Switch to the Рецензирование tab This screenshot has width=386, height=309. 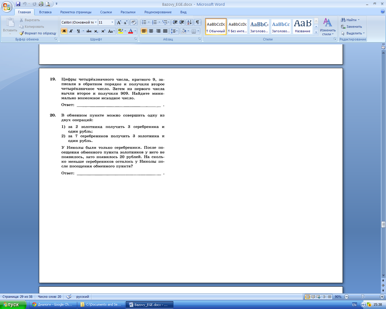pyautogui.click(x=158, y=12)
